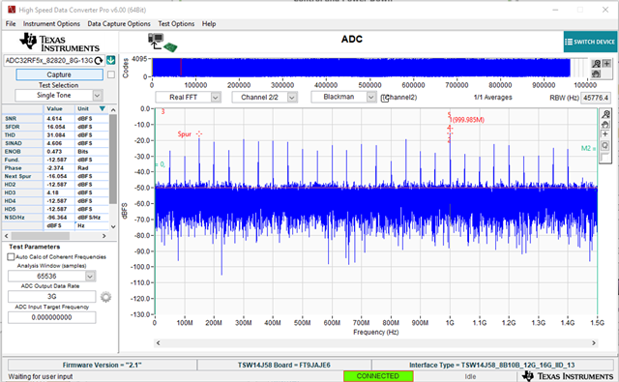Viewport: 619px width, 382px height.
Task: Open the Blackman window type dropdown
Action: [370, 97]
